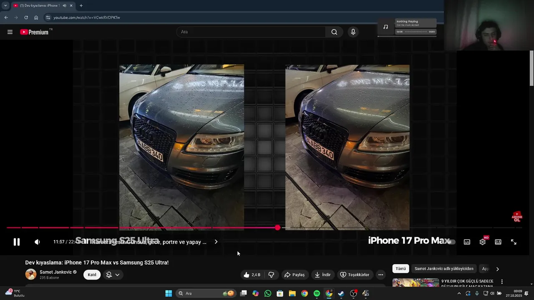Screen dimensions: 534x300
Task: Open the Nothing Playing media widget
Action: 407,27
